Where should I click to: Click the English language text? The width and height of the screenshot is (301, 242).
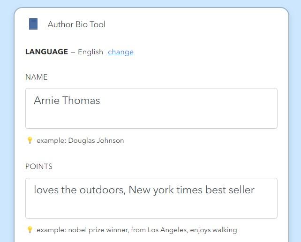click(90, 52)
